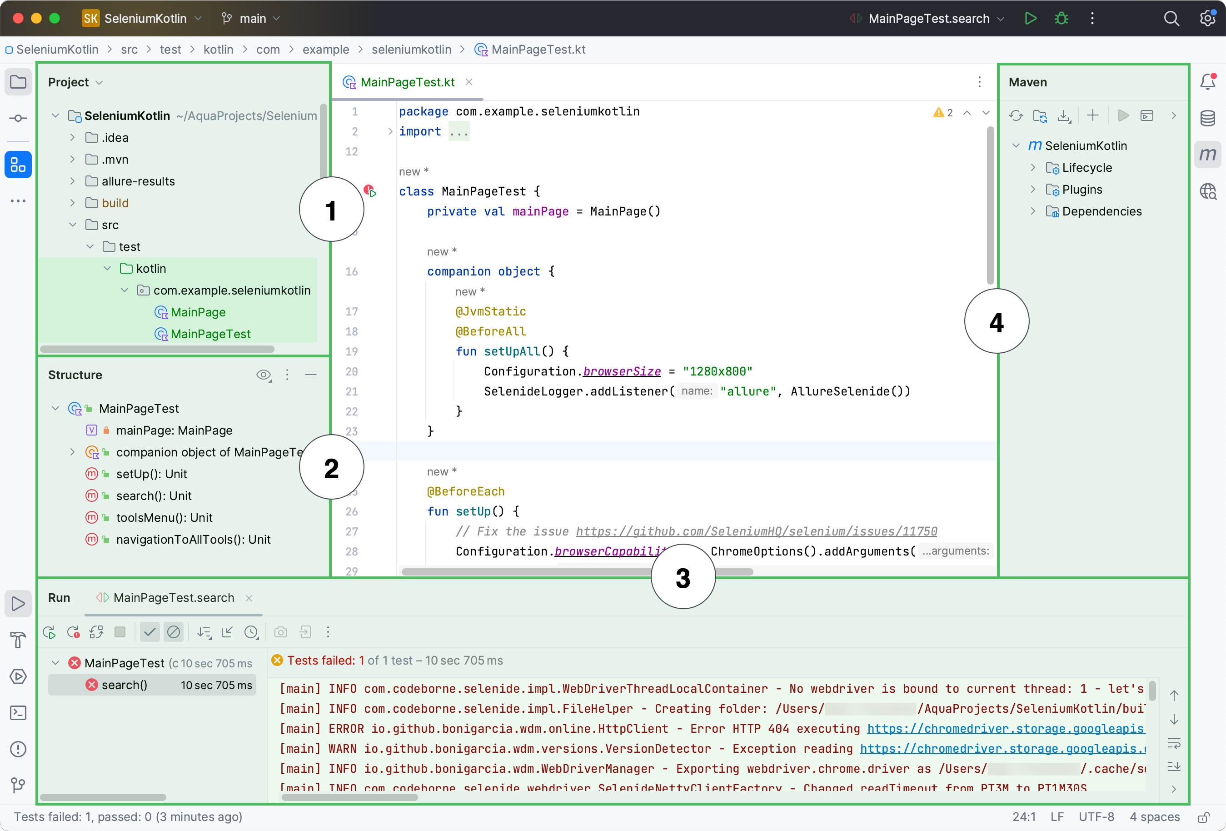This screenshot has height=831, width=1226.
Task: Open the Web Inspector globe icon
Action: 1207,191
